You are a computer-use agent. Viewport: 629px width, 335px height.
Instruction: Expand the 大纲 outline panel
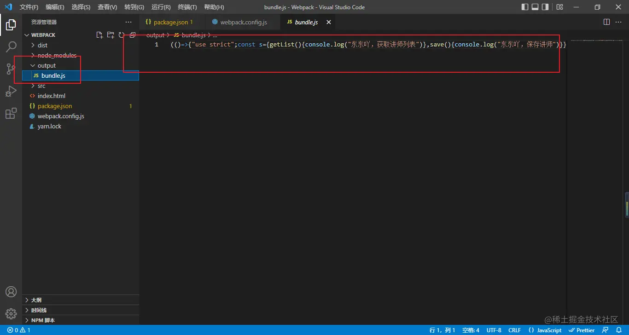[x=81, y=300]
